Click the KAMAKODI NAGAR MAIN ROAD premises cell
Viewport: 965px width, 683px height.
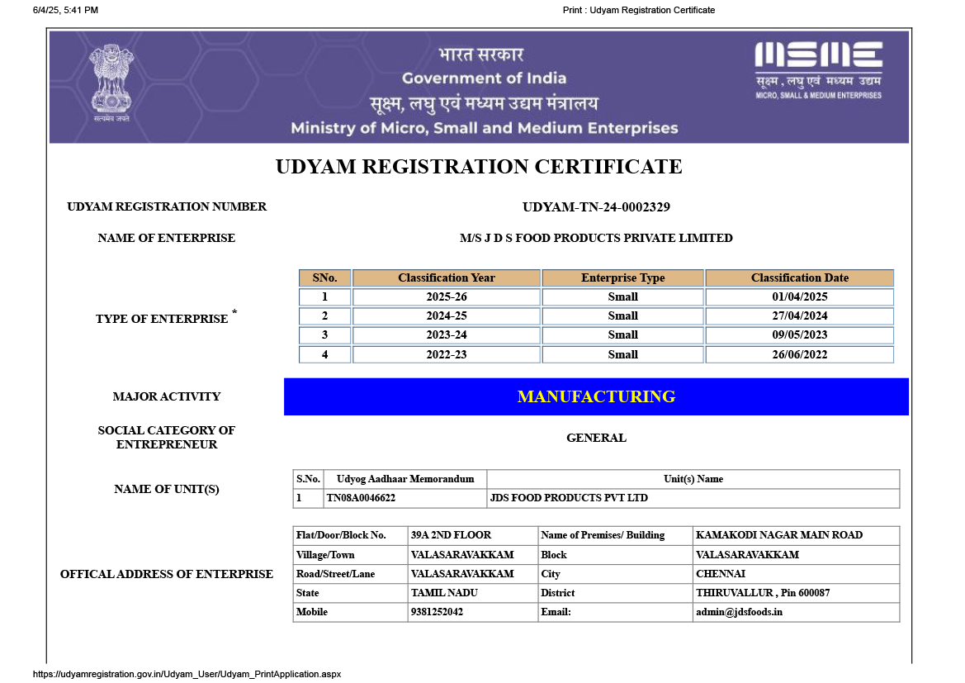pos(778,535)
